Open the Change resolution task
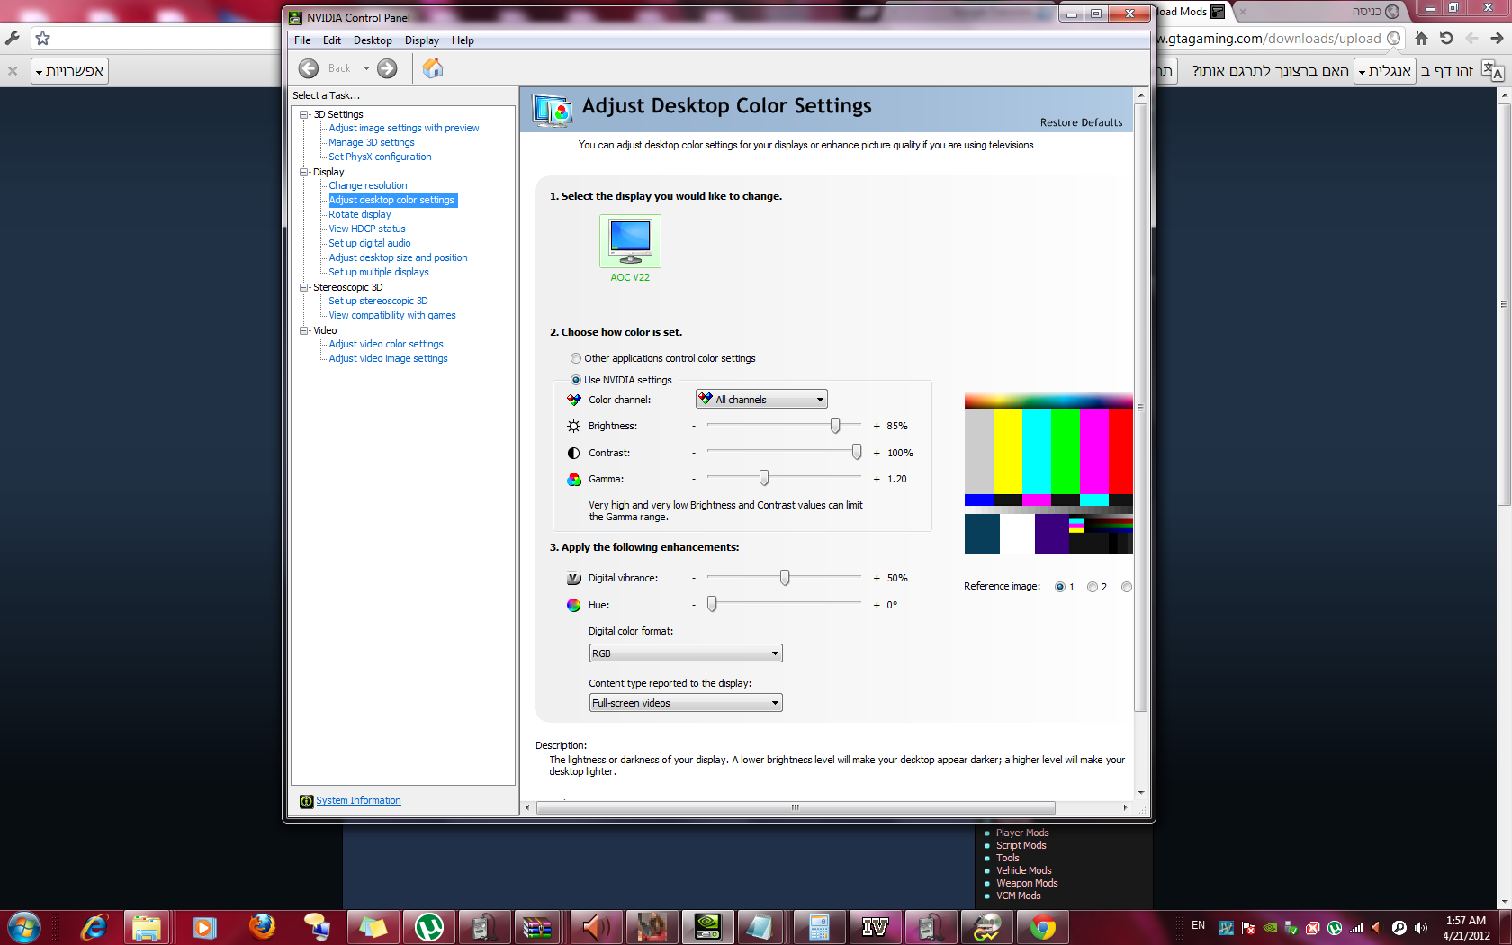This screenshot has height=945, width=1512. [367, 185]
